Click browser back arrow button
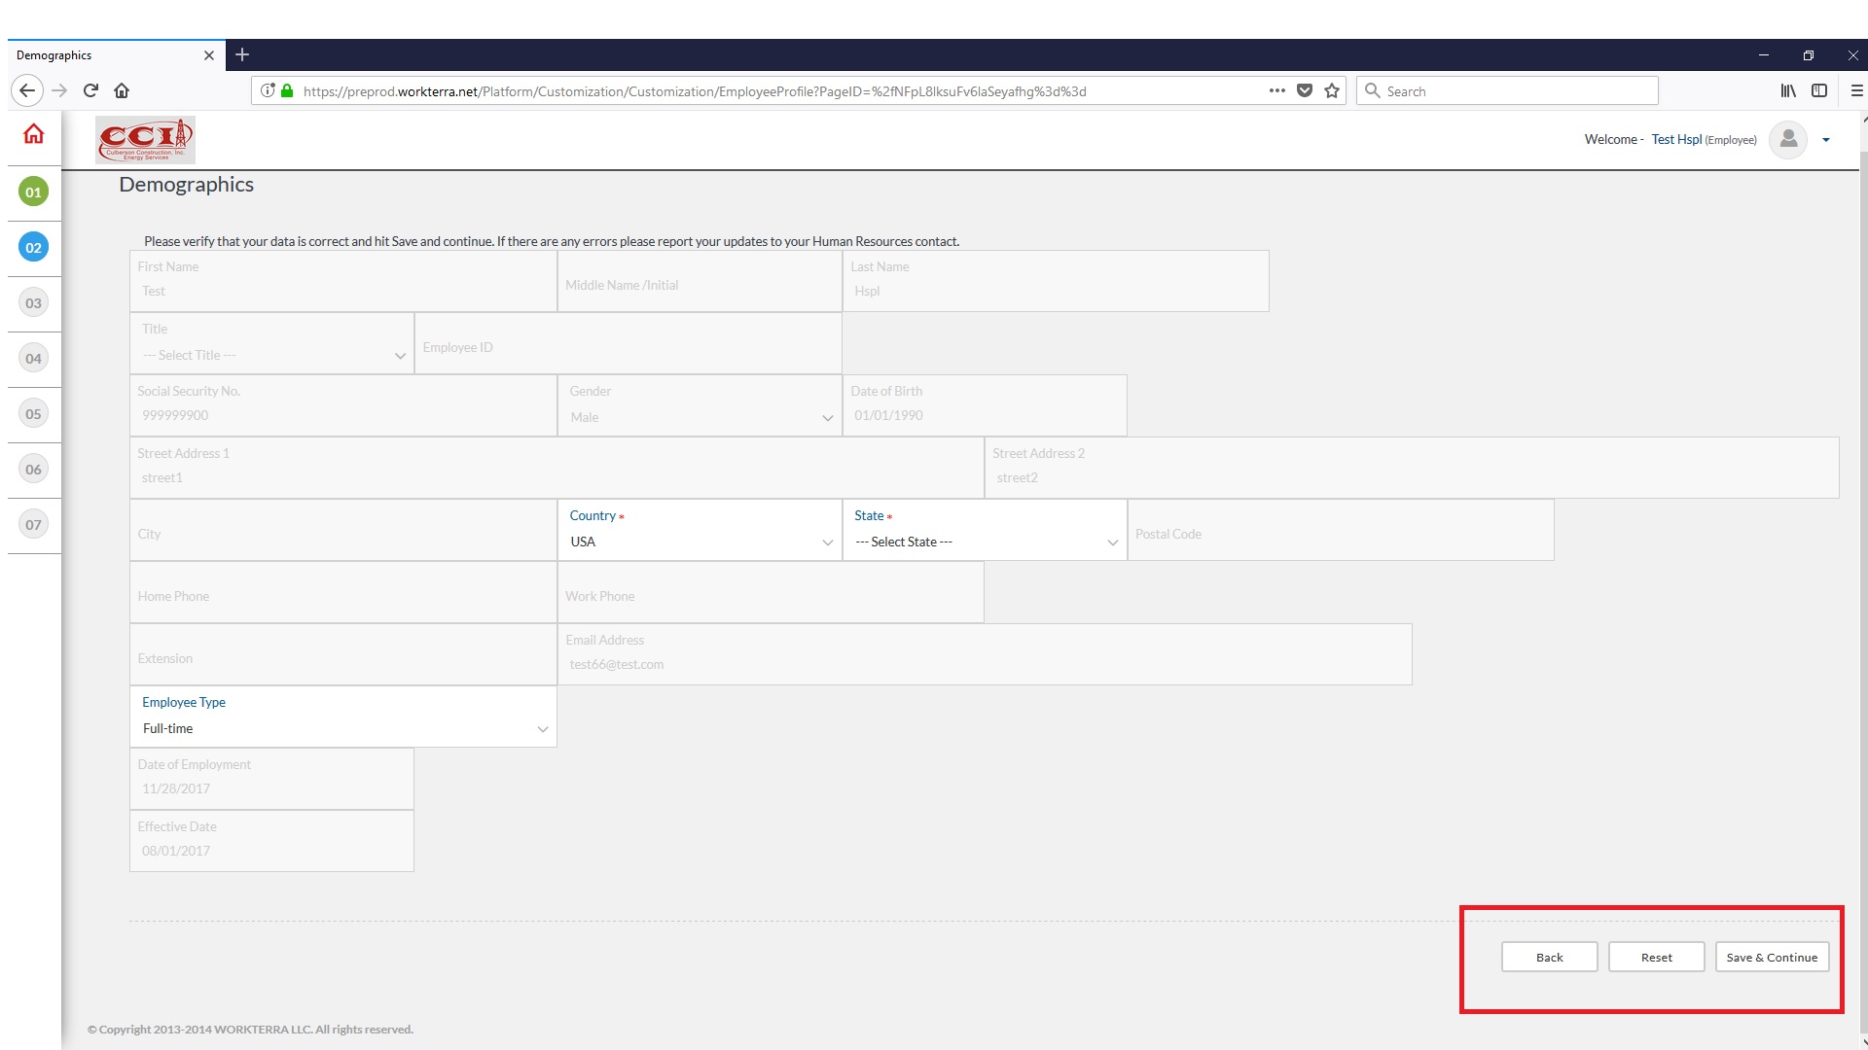This screenshot has height=1050, width=1868. pyautogui.click(x=27, y=90)
